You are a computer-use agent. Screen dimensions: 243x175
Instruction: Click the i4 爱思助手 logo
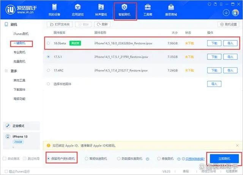(x=21, y=9)
